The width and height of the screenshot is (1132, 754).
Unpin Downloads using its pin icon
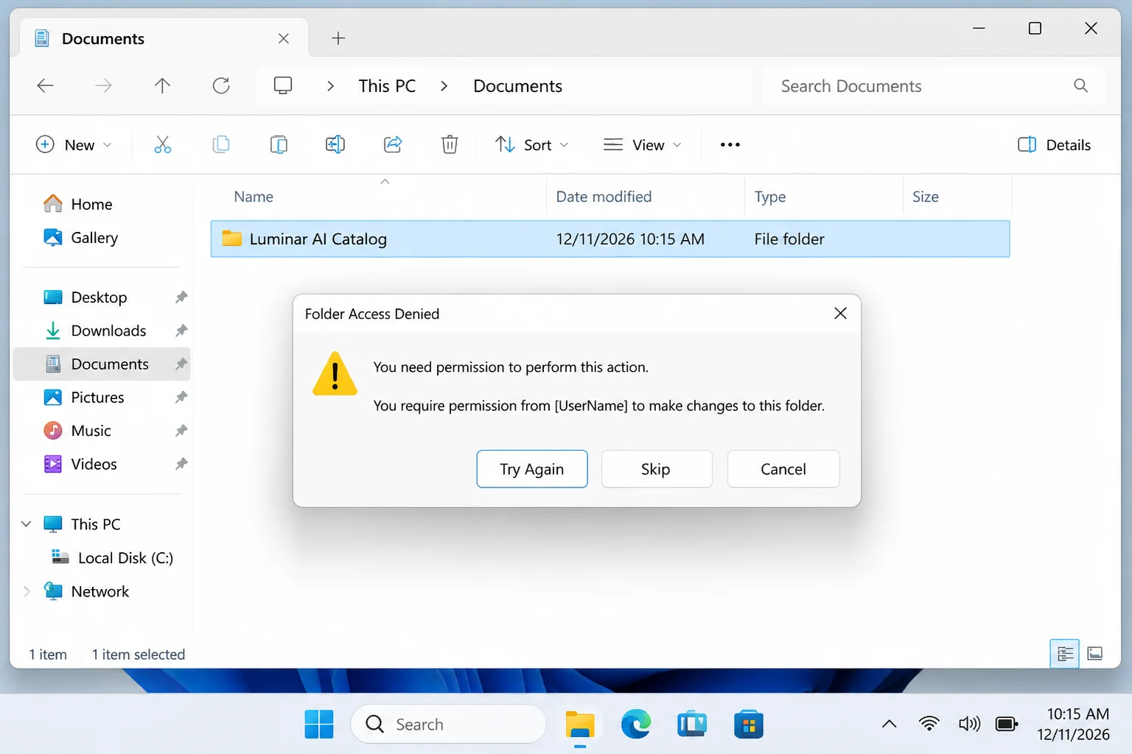(181, 331)
